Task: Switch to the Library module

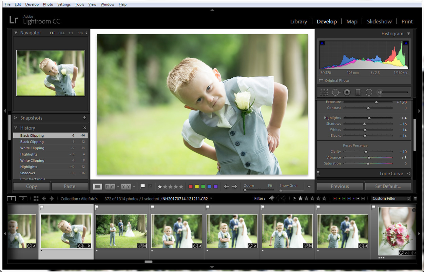Action: click(298, 21)
